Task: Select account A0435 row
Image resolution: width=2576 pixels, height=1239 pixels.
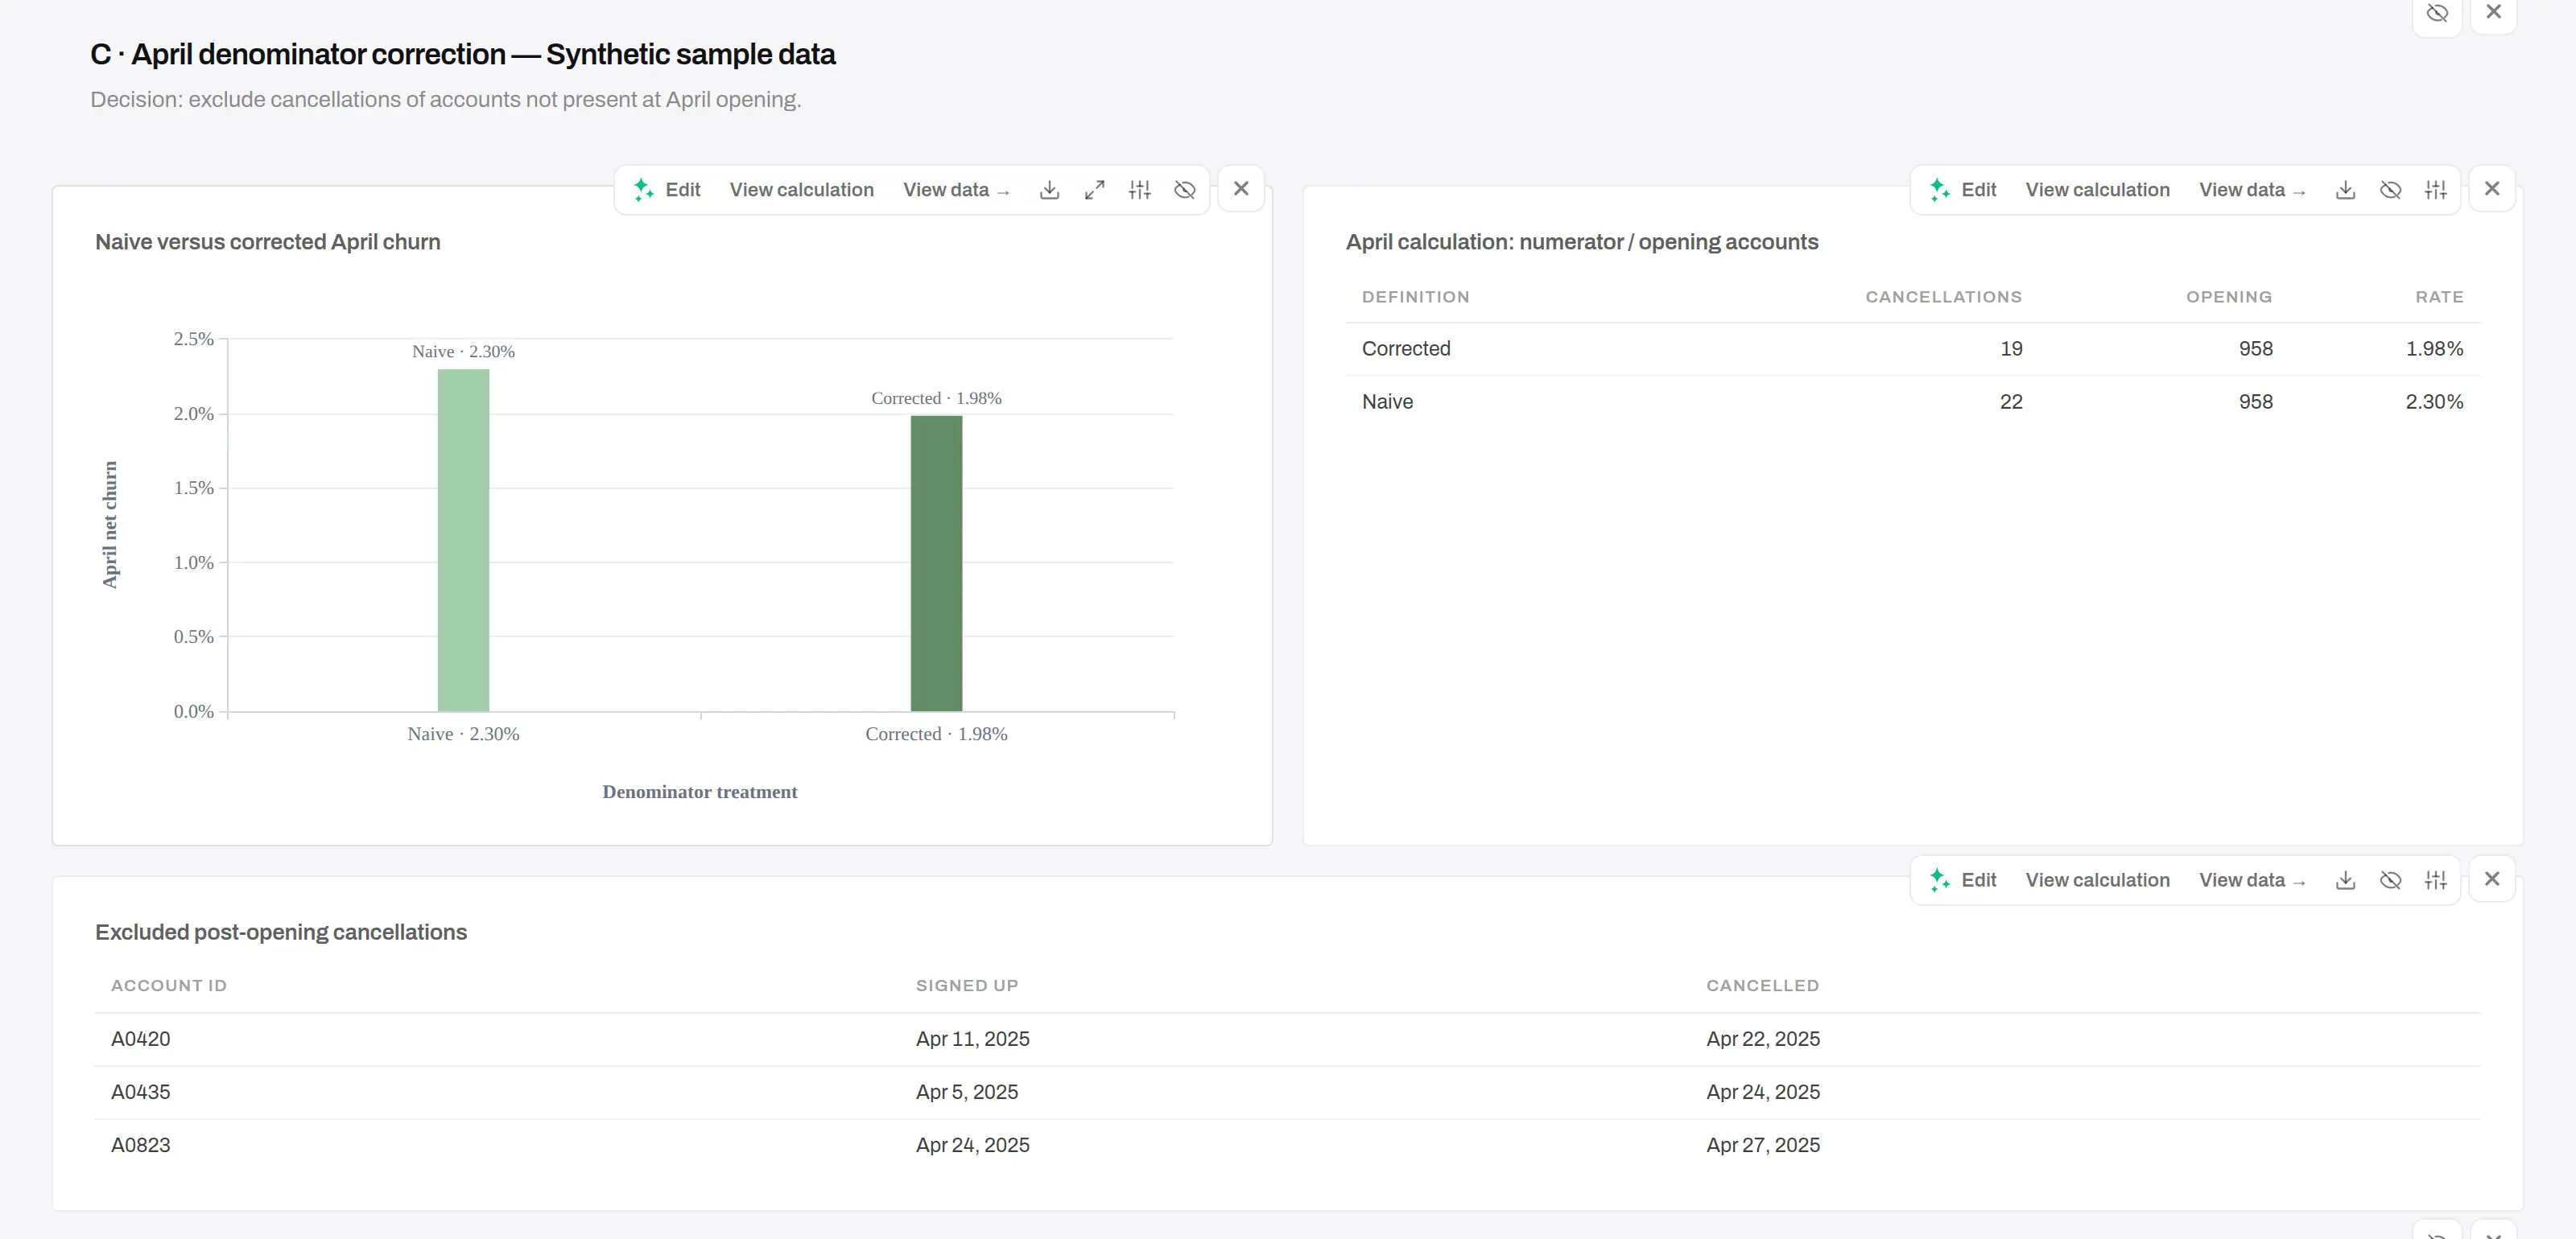Action: [1287, 1092]
